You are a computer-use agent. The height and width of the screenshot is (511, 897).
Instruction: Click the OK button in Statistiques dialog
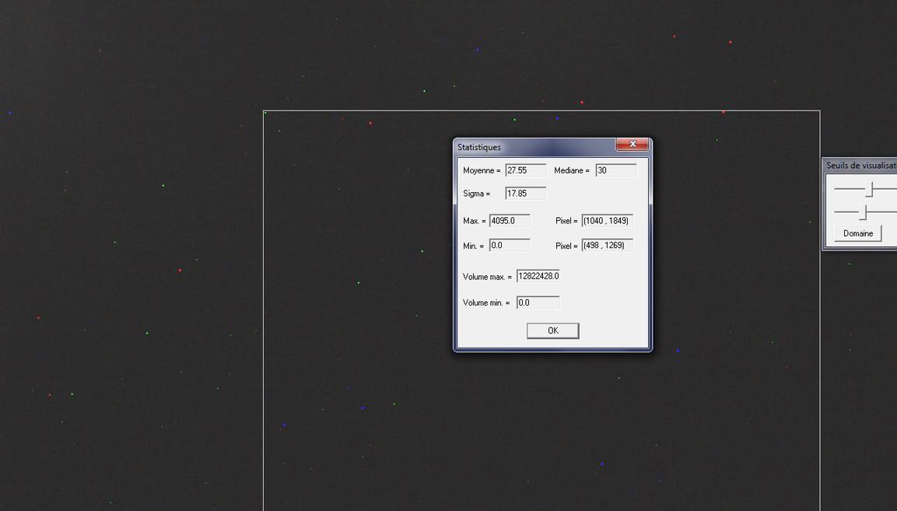(552, 330)
